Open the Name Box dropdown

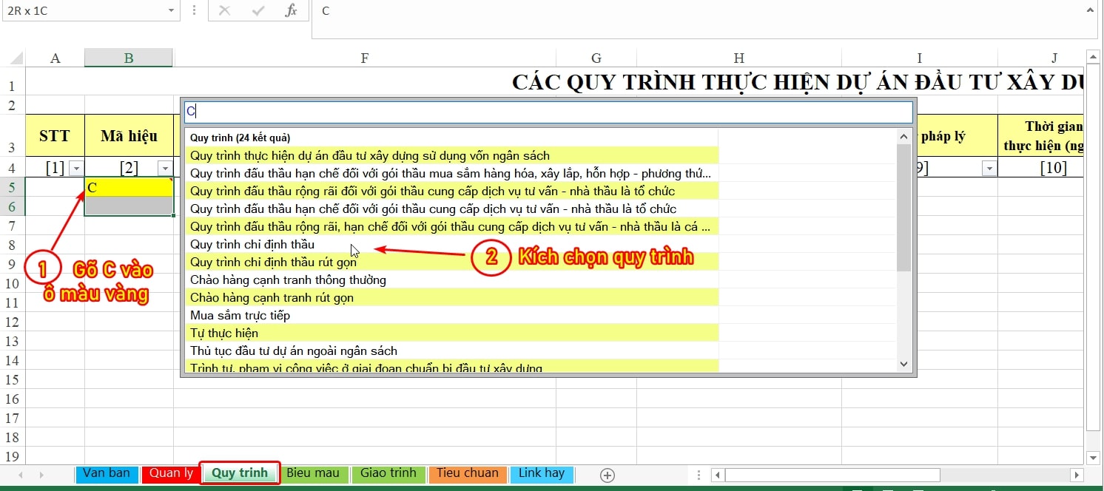172,10
